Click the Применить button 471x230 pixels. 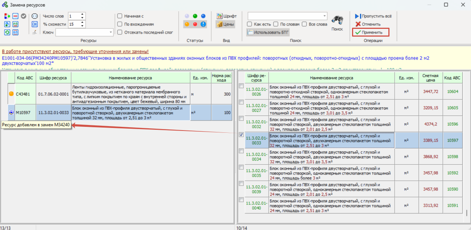click(x=371, y=33)
